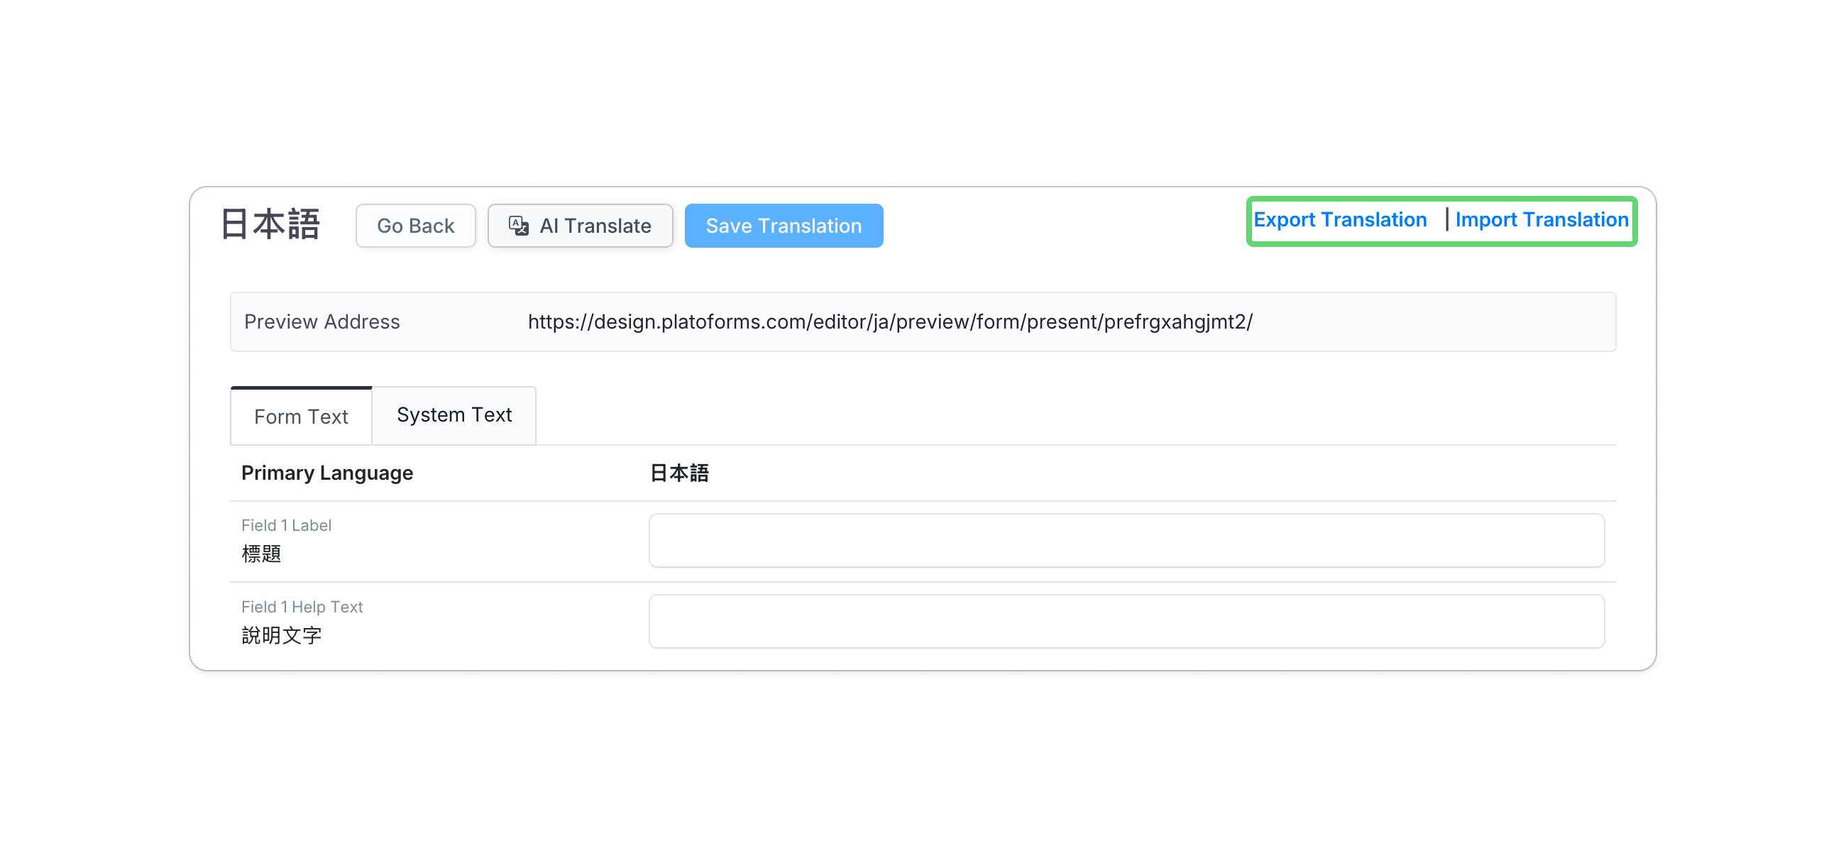Click the large 日本語 page title
1846x863 pixels.
[270, 224]
